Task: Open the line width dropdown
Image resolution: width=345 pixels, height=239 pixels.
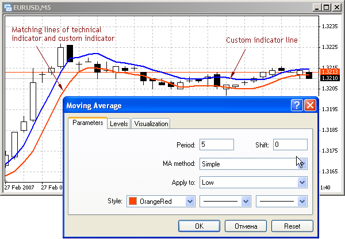Action: [302, 202]
